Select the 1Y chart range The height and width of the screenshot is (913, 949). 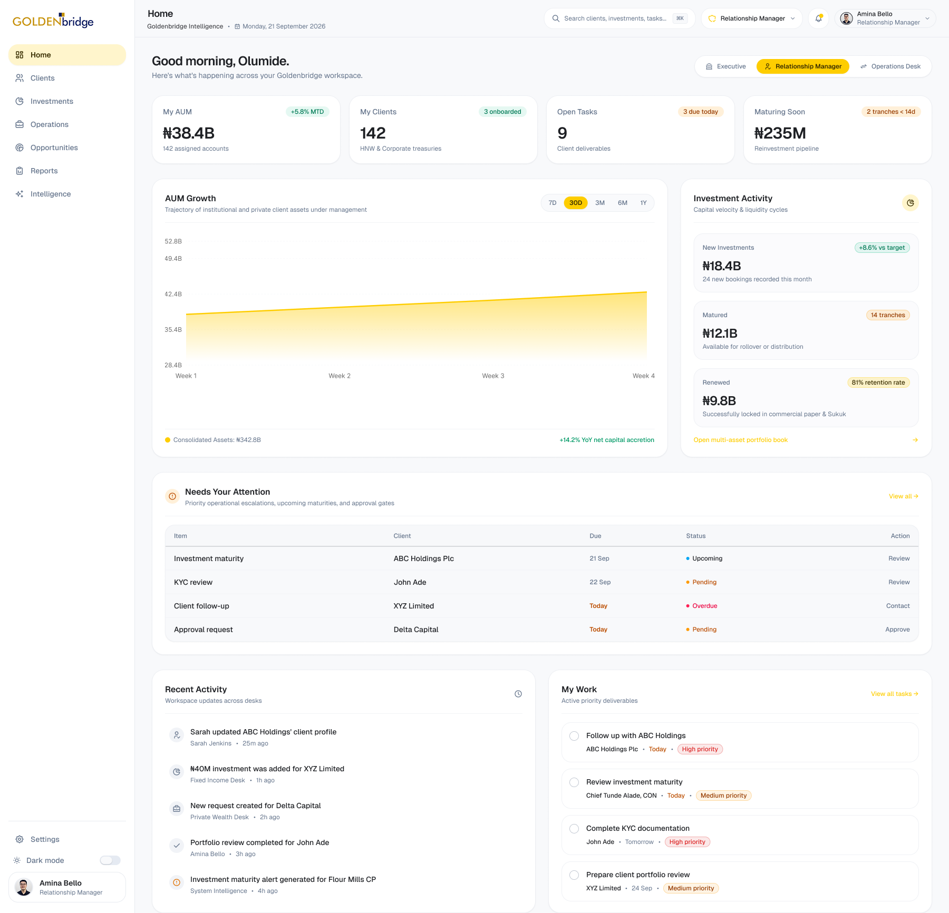(x=643, y=203)
